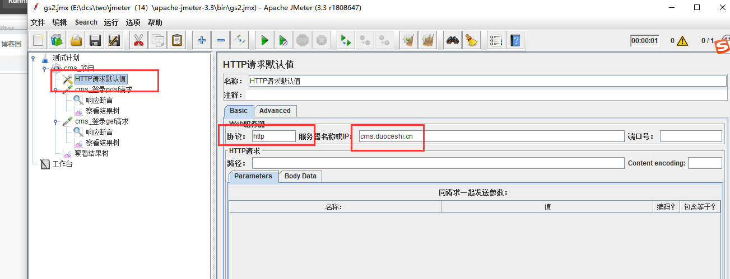The height and width of the screenshot is (279, 730).
Task: Open the Function helper list icon
Action: 496,40
